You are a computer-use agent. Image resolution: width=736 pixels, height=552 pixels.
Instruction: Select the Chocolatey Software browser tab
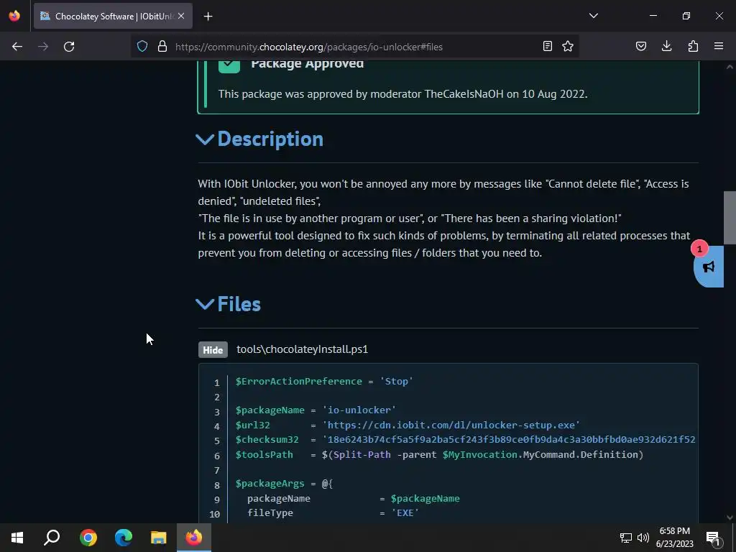pos(113,16)
